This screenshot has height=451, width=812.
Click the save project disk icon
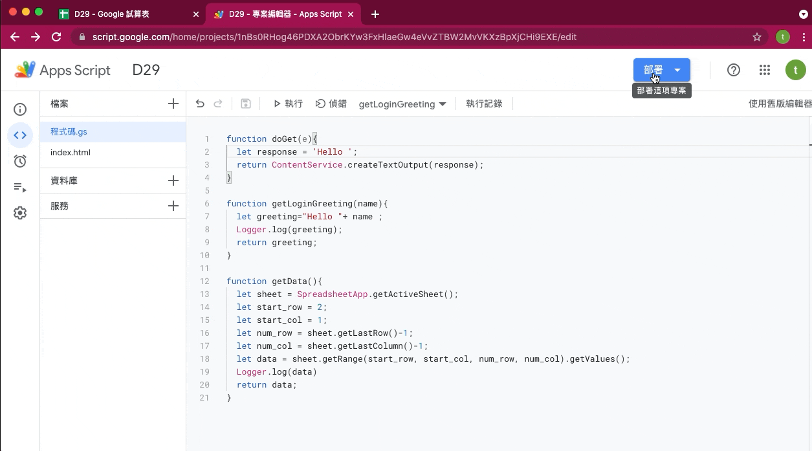coord(246,104)
